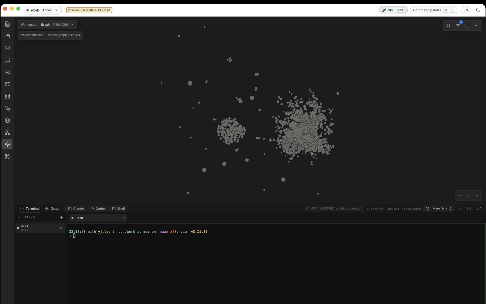Launch the Skill button

(x=393, y=10)
